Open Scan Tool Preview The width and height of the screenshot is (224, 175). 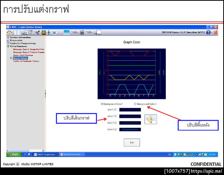point(23,55)
